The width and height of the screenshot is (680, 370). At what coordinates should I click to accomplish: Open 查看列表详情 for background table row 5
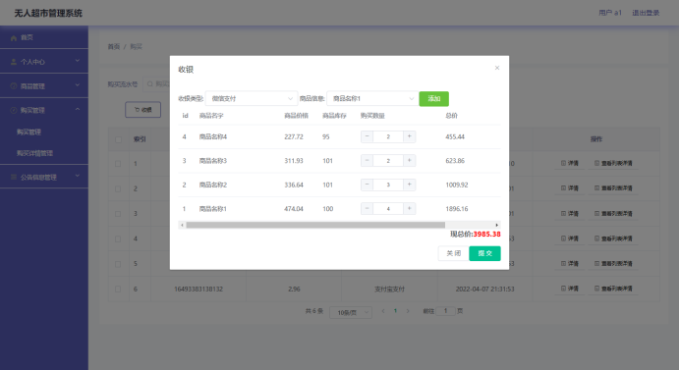click(x=613, y=263)
